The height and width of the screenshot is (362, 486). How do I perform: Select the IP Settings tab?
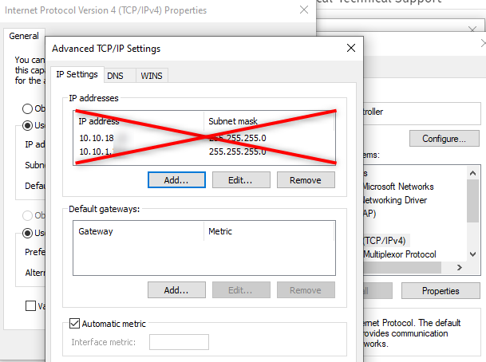(77, 75)
